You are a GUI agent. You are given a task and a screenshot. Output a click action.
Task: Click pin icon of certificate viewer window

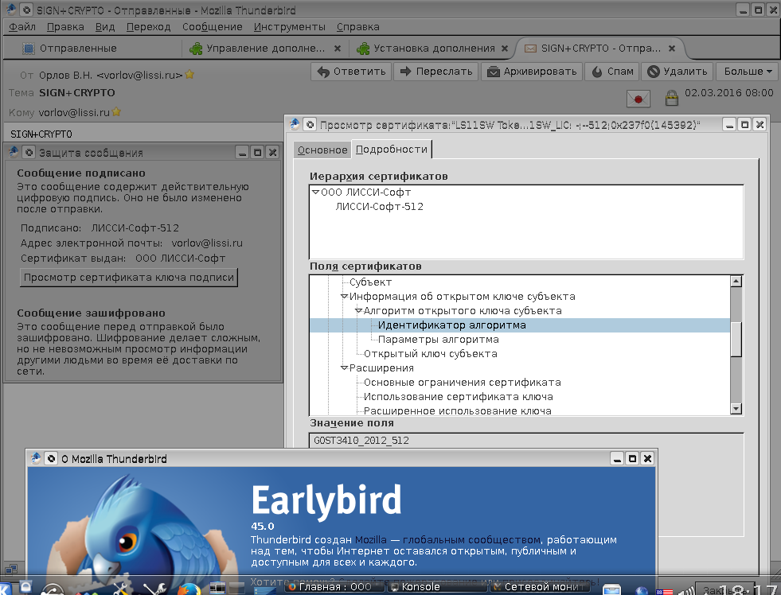tap(310, 124)
